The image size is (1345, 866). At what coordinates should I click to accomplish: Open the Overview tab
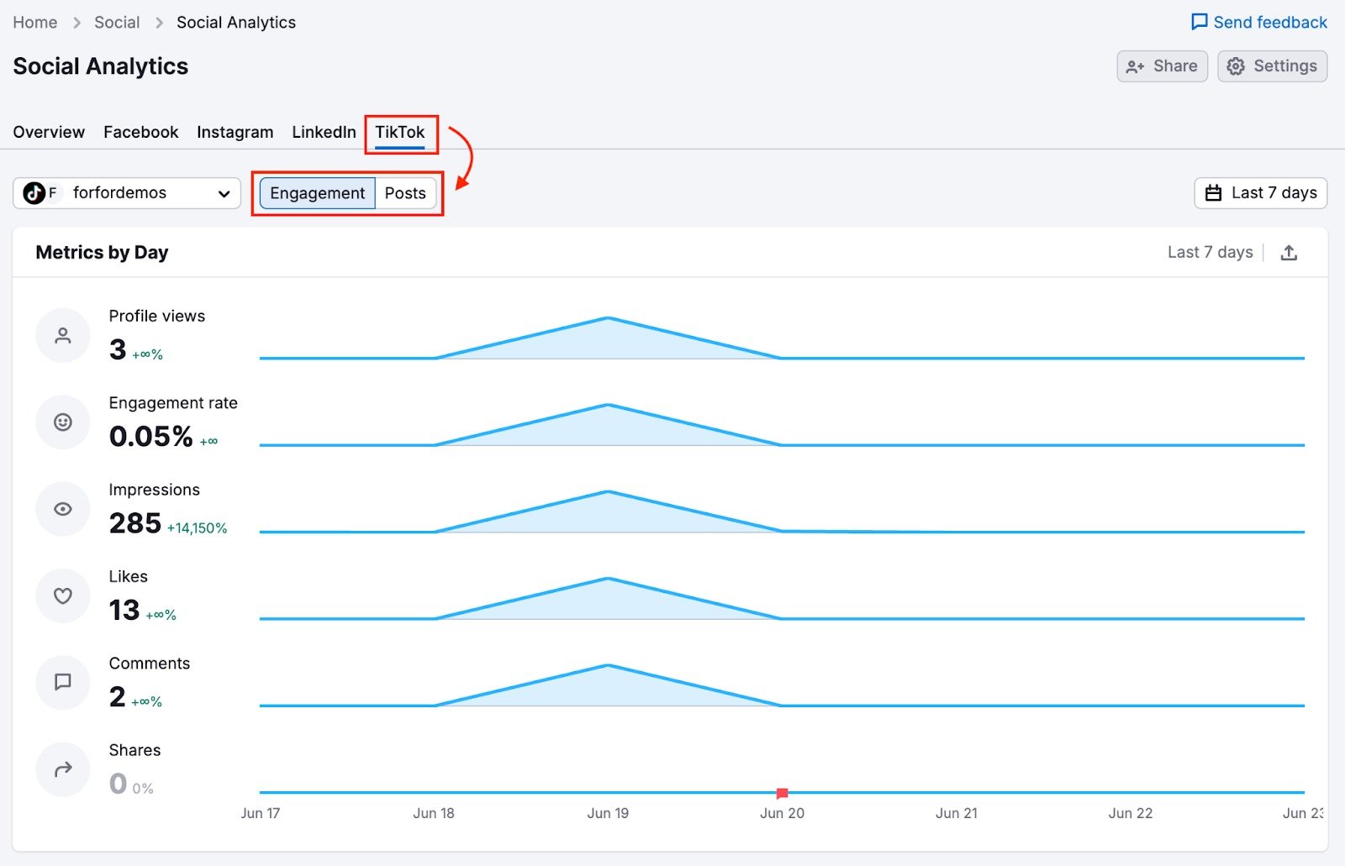48,132
